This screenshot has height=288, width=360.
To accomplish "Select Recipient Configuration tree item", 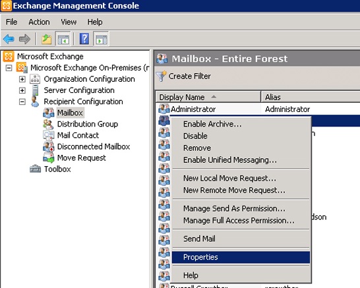I will click(83, 101).
